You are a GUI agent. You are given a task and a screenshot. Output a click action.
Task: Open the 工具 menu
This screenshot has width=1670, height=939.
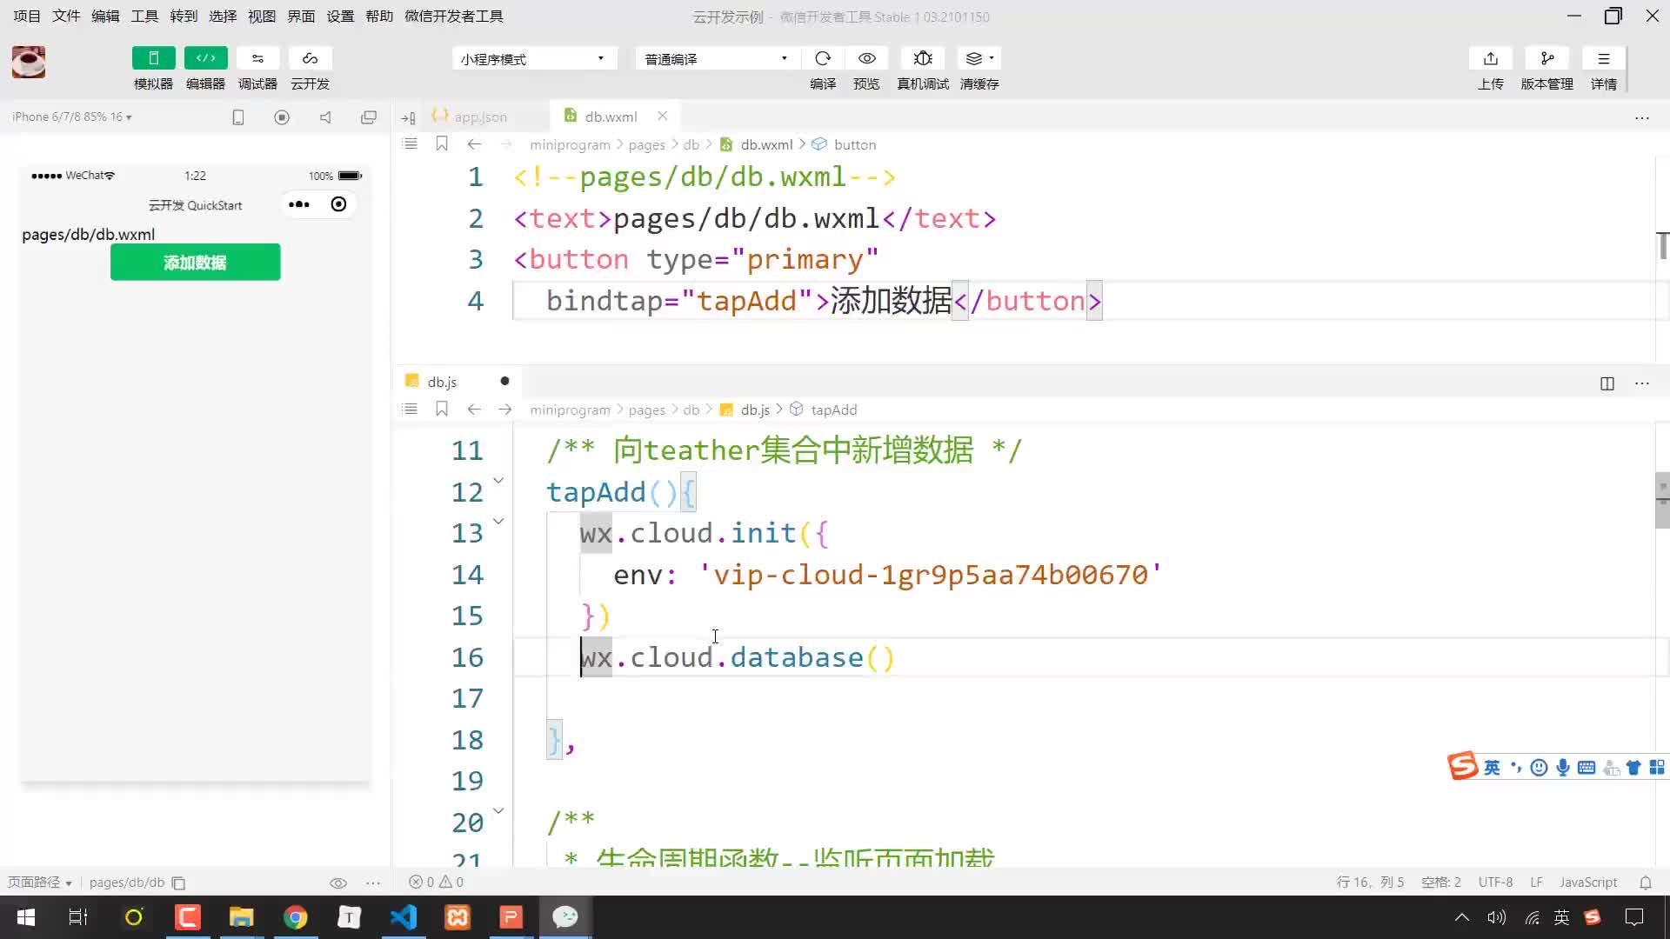[x=144, y=16]
